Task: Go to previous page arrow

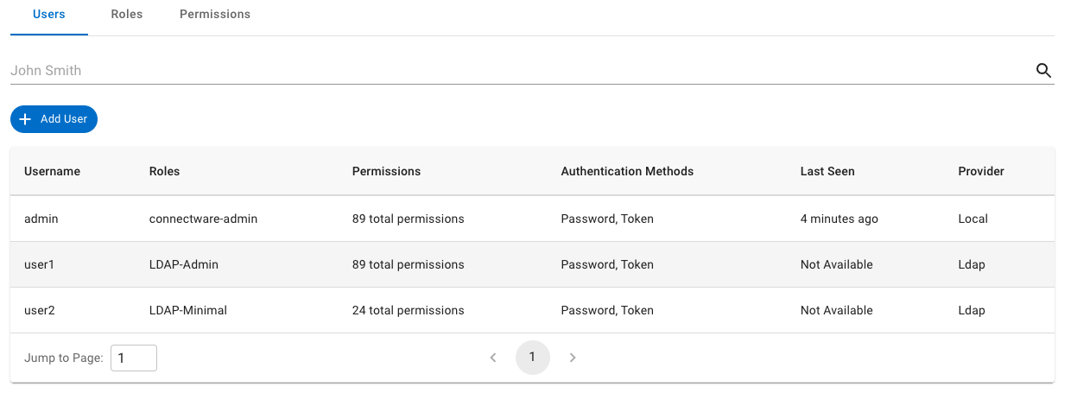Action: (x=493, y=358)
